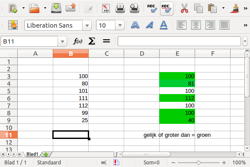The height and width of the screenshot is (167, 250).
Task: Expand the Open recent files dropdown arrow
Action: (45, 8)
